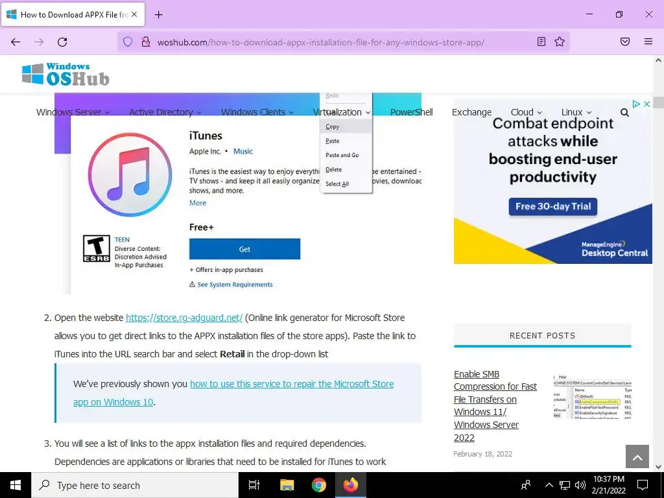Go back with the browser back arrow
This screenshot has height=498, width=664.
[x=16, y=41]
